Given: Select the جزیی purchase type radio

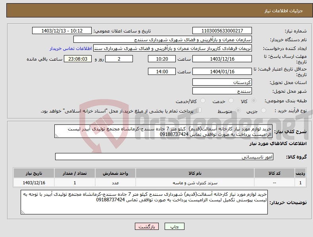Looking at the screenshot, I should pyautogui.click(x=263, y=111).
